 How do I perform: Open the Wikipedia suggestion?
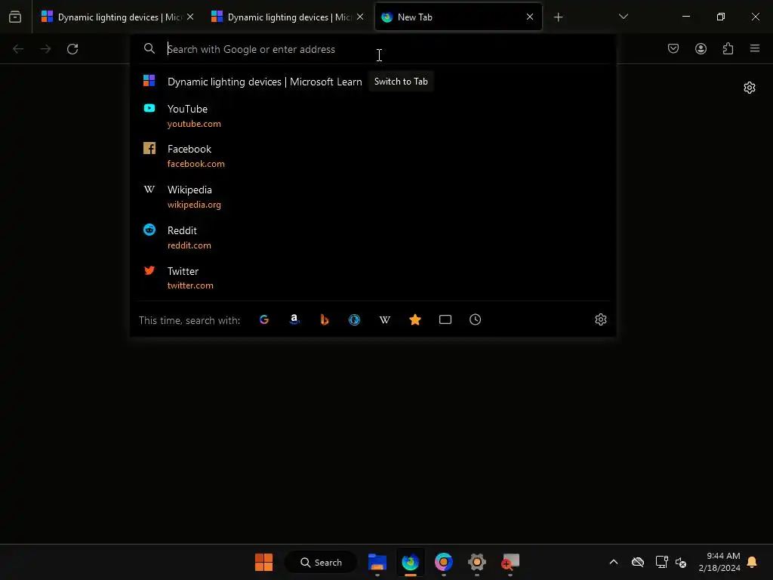pyautogui.click(x=374, y=197)
